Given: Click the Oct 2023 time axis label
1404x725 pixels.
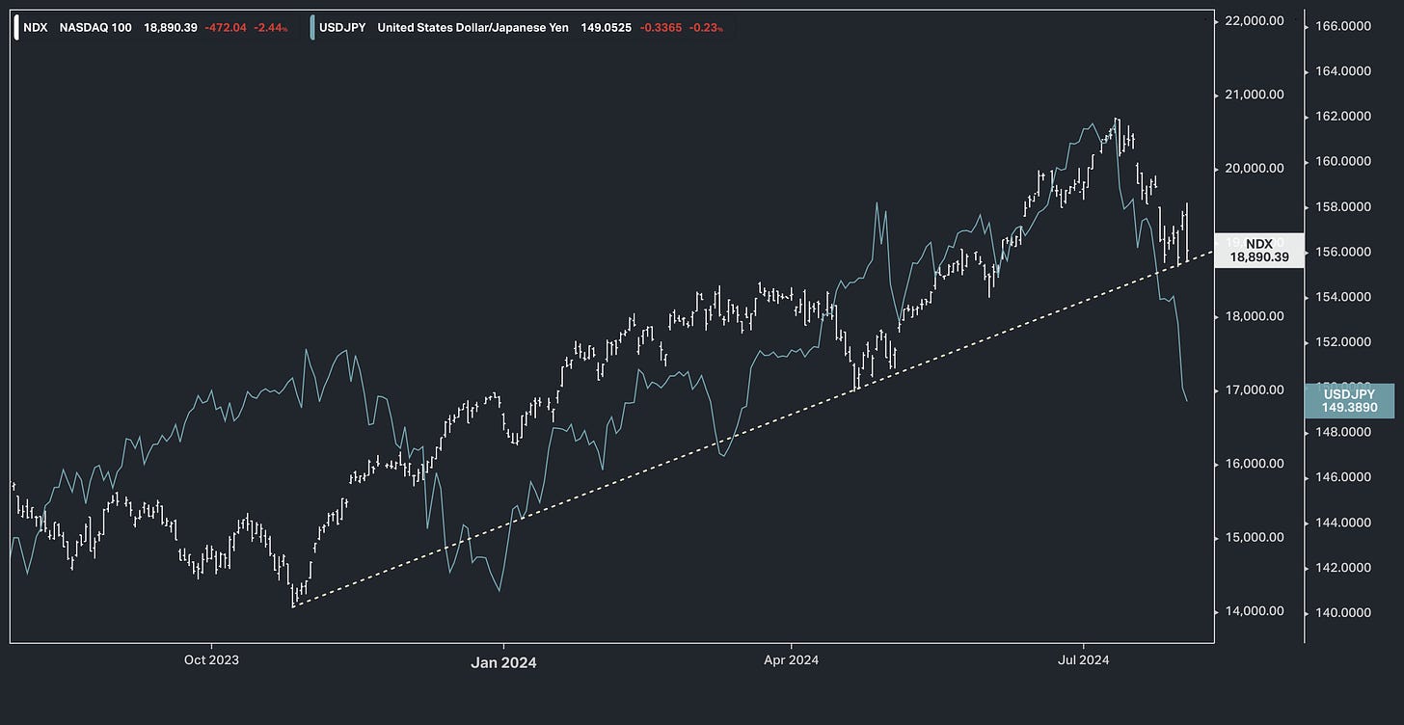Looking at the screenshot, I should [211, 660].
